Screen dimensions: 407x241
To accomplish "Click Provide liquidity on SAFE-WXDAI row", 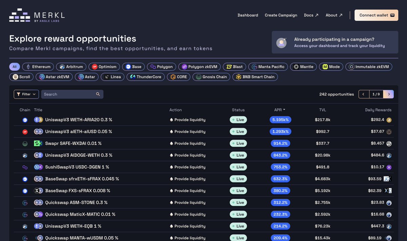I will coord(188,143).
